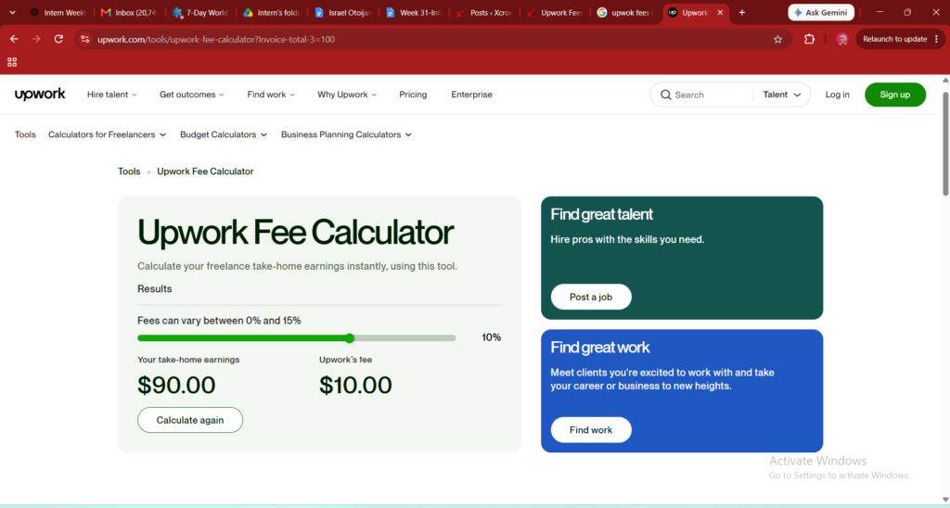Switch to the Upwork Fees tab

coord(557,12)
